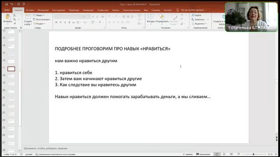
Task: Click the numbered list icon
Action: (117, 17)
